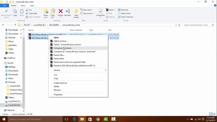
Task: Click Copy path in the ribbon
Action: click(32, 14)
